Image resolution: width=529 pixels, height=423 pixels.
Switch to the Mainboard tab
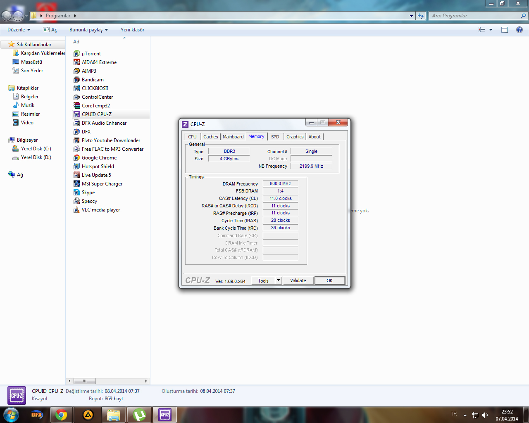coord(233,137)
